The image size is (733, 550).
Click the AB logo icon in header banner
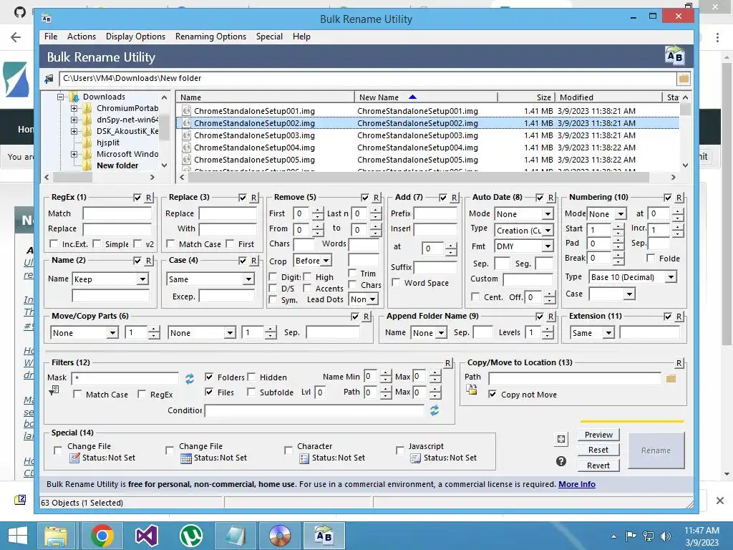(674, 56)
